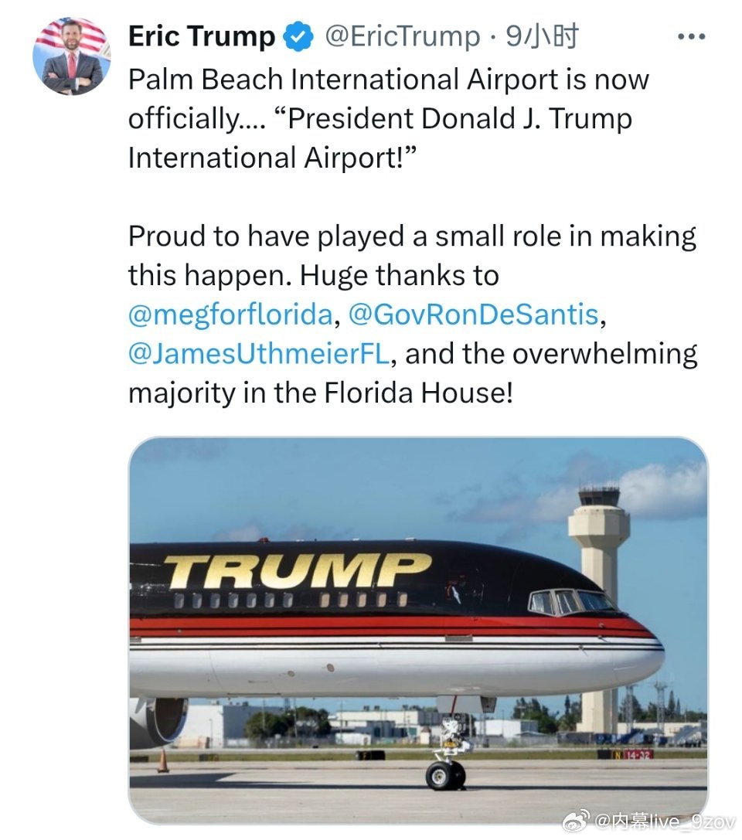742x840 pixels.
Task: Click the Eric Trump display name
Action: [x=202, y=37]
